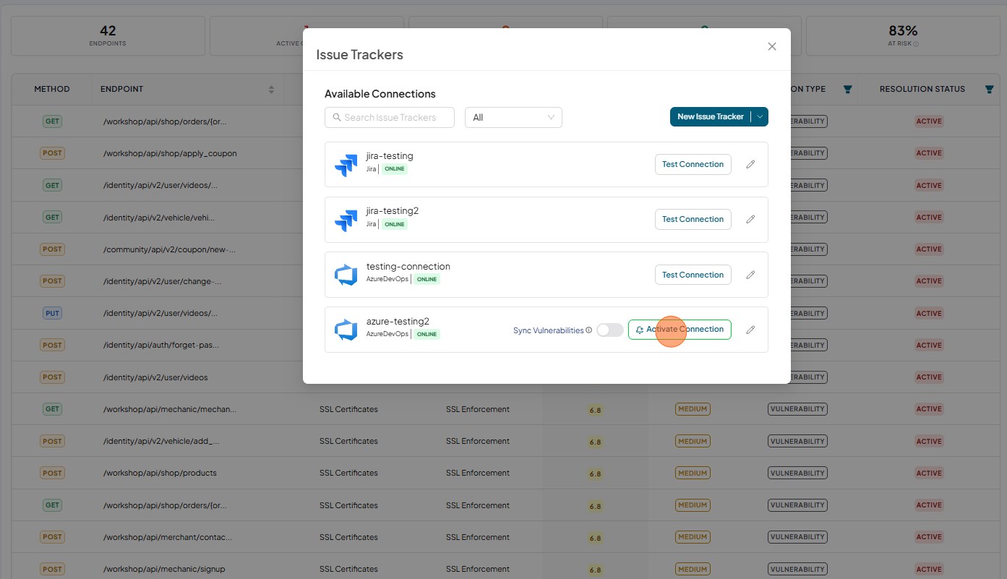Click the 83% AT RISK stat card
Screen dimensions: 1007x579
(903, 35)
